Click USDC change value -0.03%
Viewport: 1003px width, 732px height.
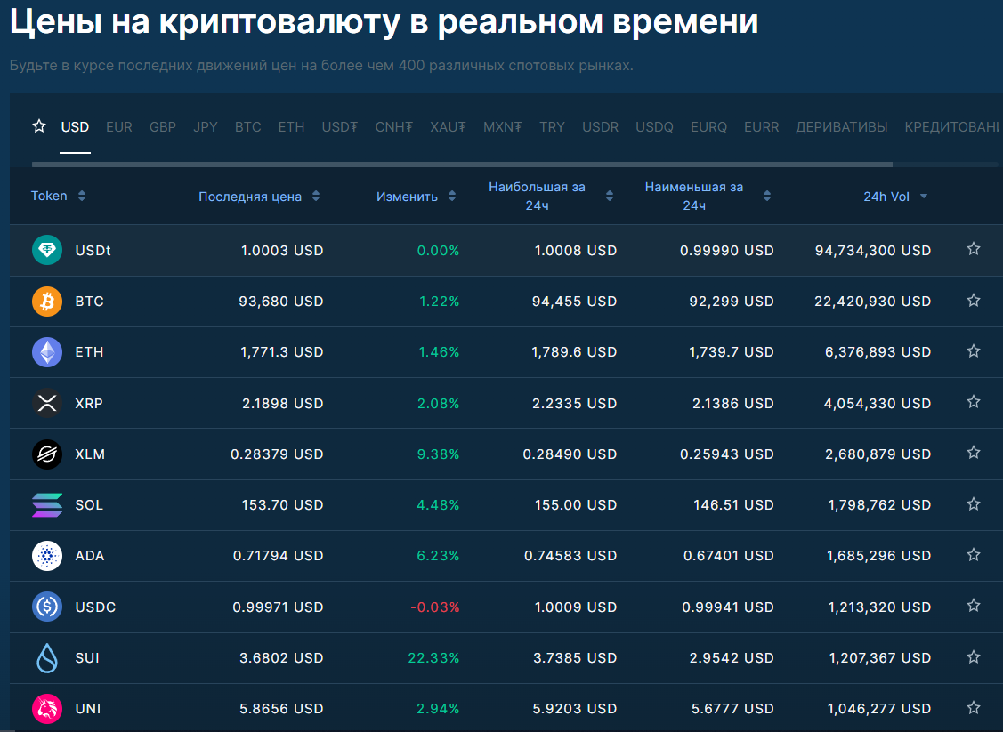(x=435, y=607)
